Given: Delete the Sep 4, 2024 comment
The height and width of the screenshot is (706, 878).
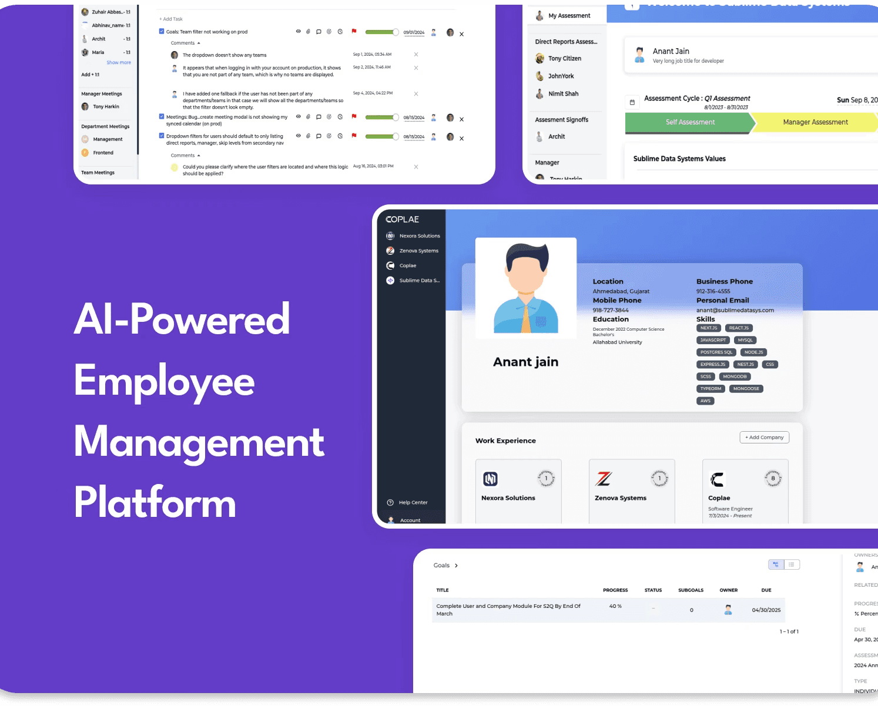Looking at the screenshot, I should (416, 93).
